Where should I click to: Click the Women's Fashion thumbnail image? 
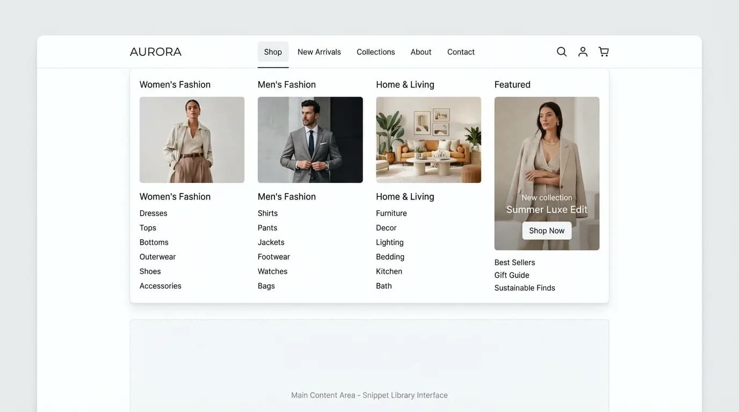click(x=192, y=140)
